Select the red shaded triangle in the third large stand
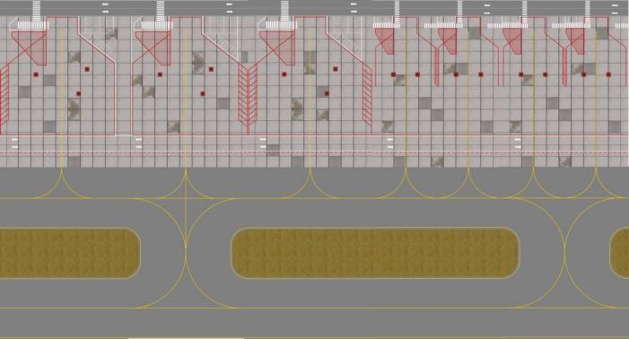 [278, 48]
